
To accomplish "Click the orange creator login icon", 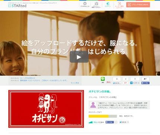I will [119, 3].
